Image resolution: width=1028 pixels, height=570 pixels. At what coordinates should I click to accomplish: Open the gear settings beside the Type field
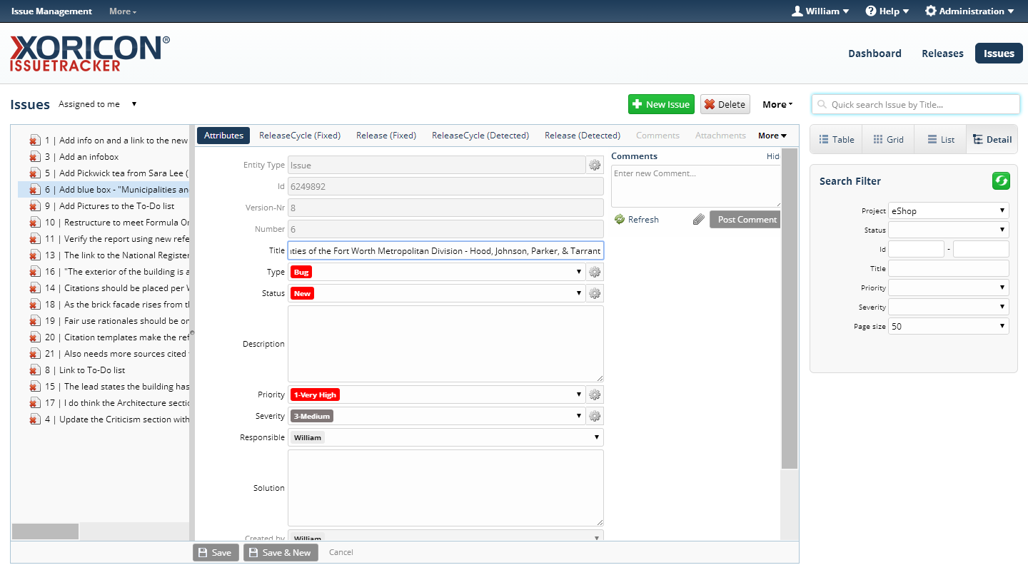point(595,272)
